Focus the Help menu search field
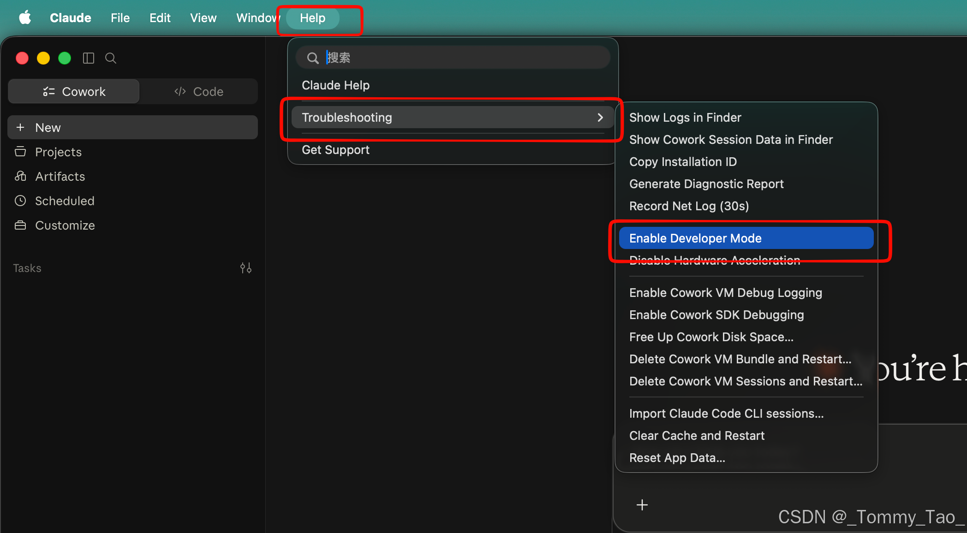 (453, 58)
